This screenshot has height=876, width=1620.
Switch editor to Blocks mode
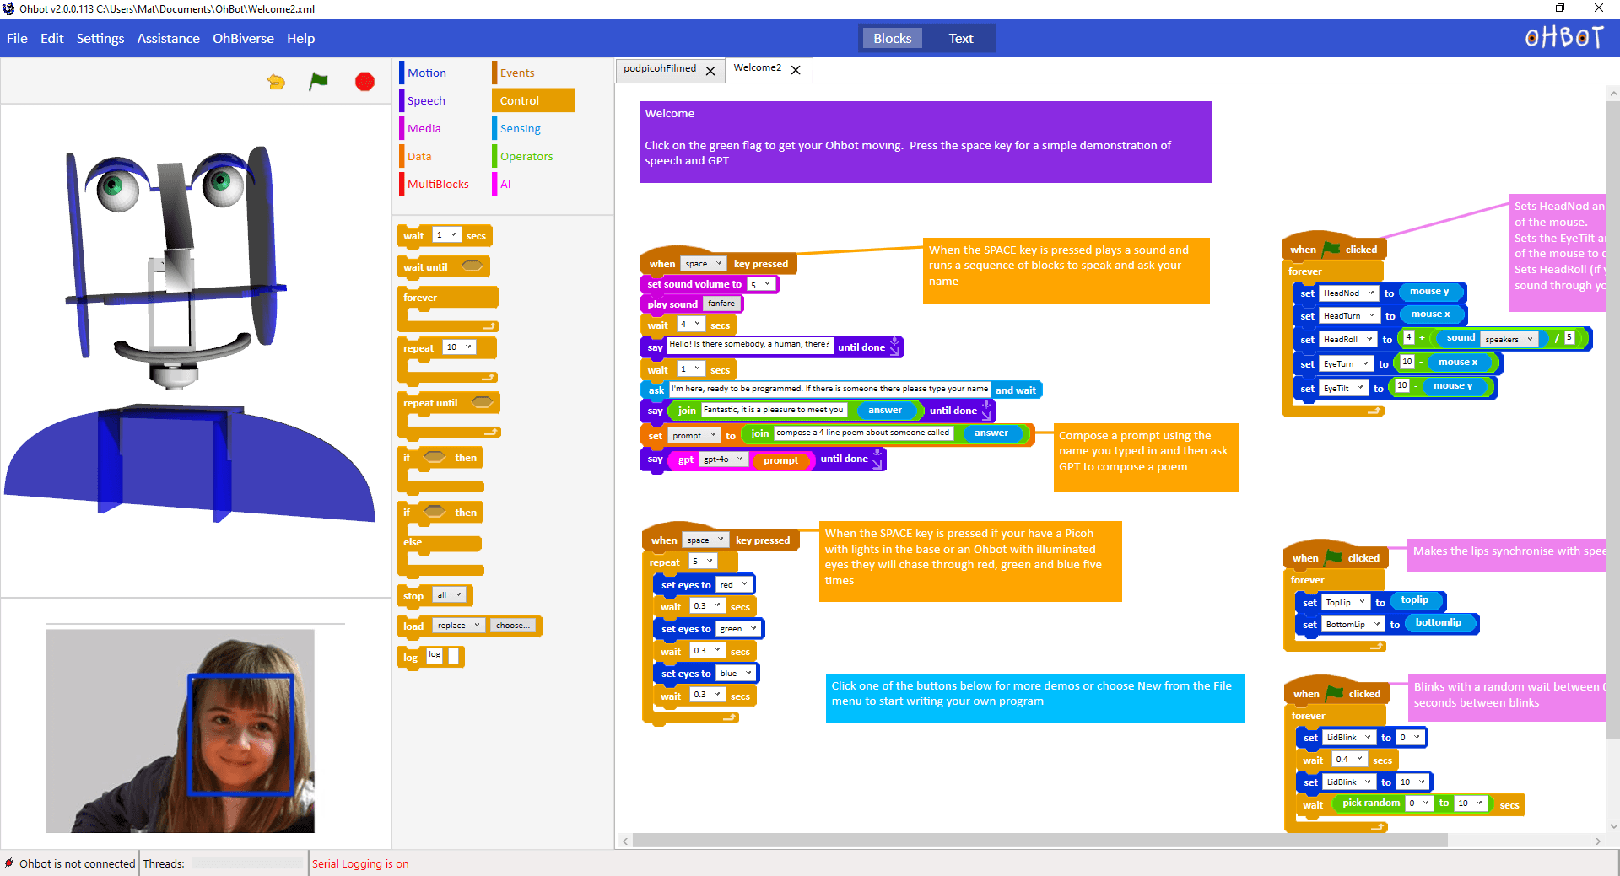892,39
